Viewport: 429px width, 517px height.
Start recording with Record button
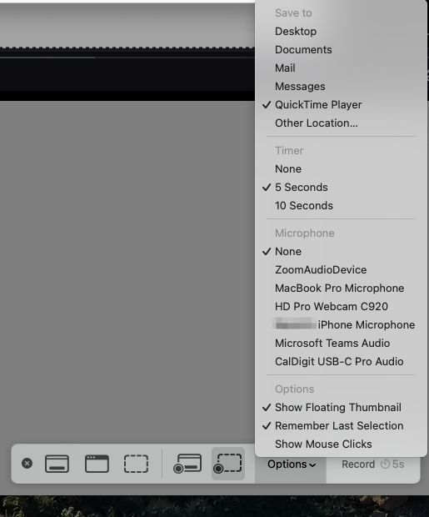(372, 464)
